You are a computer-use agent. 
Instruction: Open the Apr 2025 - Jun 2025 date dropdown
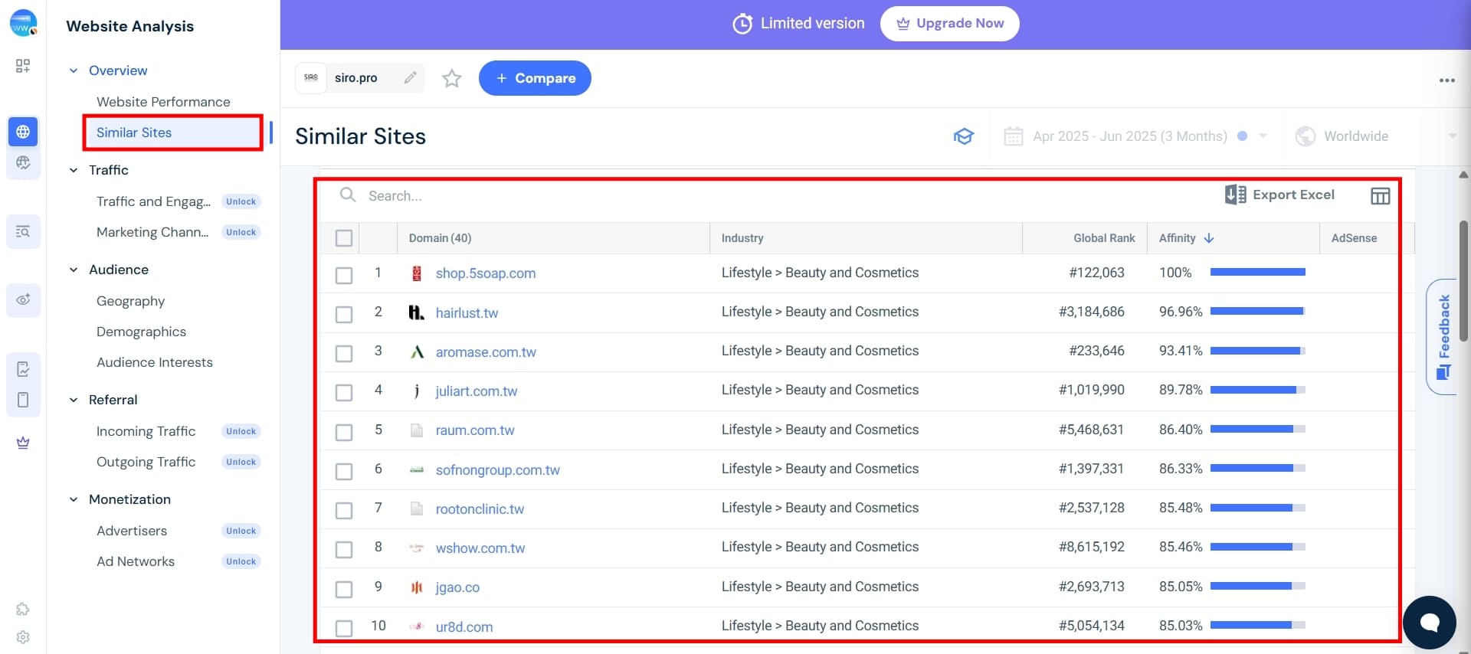1135,136
